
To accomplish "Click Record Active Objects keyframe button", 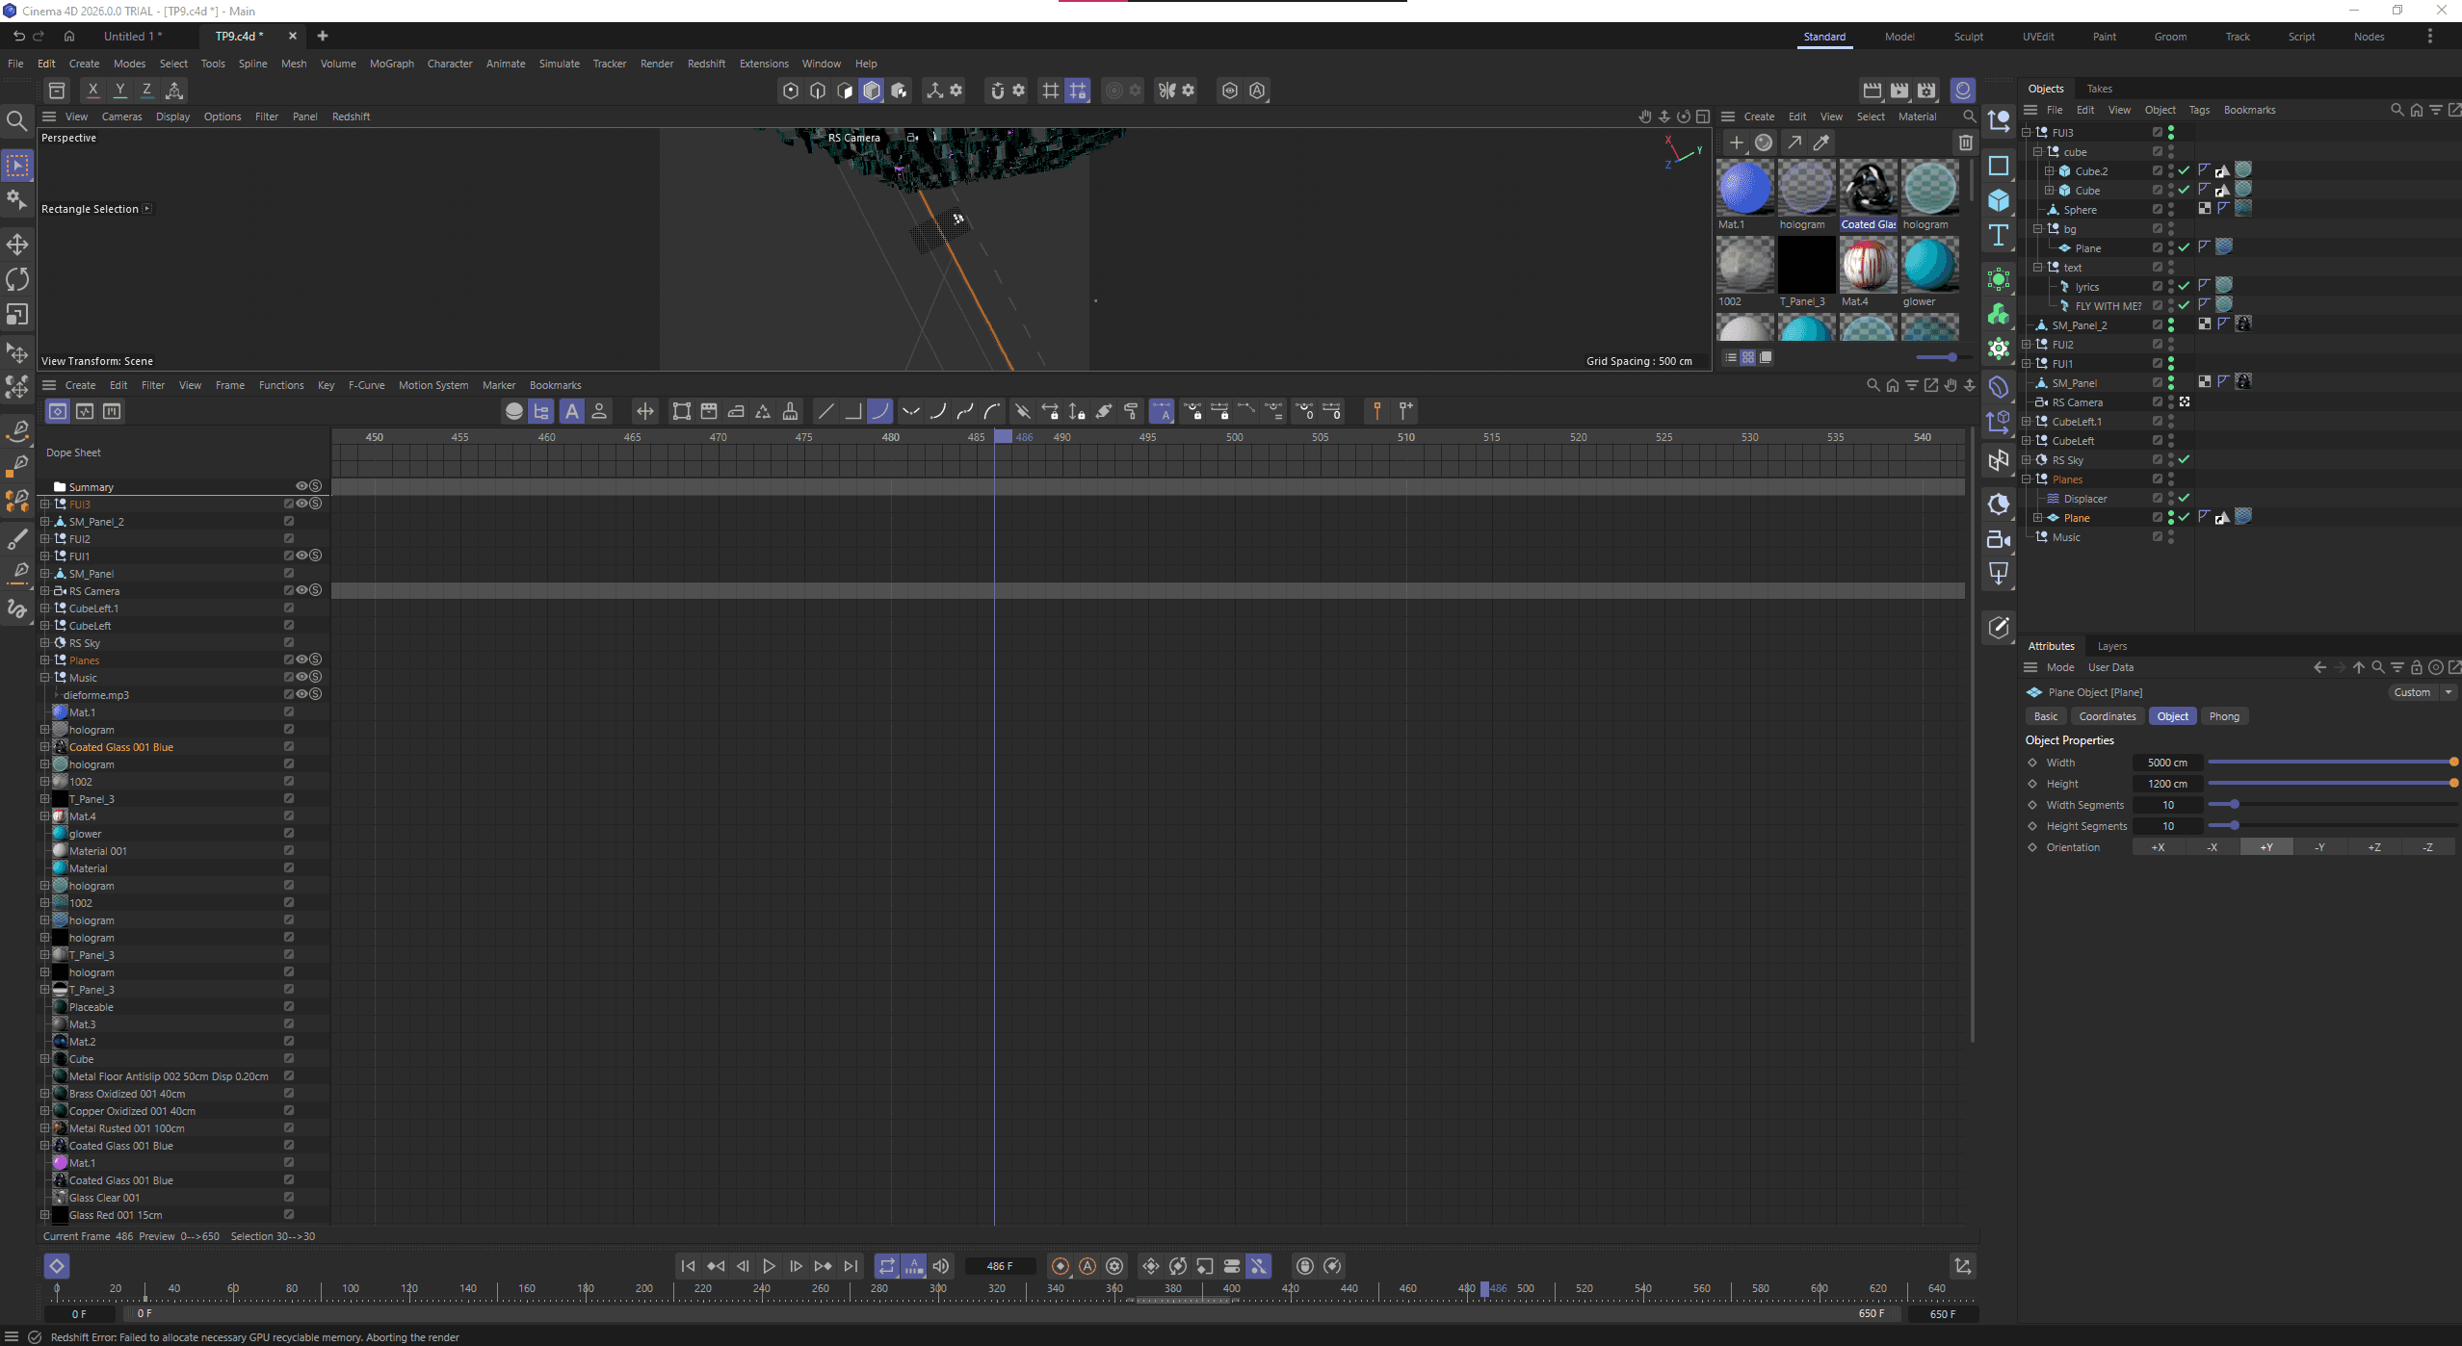I will [1060, 1266].
